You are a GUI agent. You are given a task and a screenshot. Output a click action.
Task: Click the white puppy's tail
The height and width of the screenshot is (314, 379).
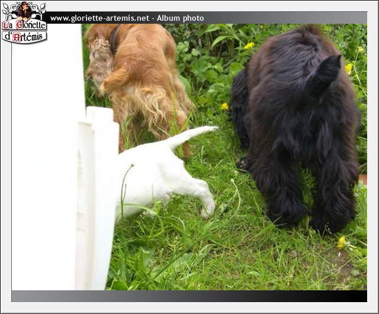(x=192, y=135)
